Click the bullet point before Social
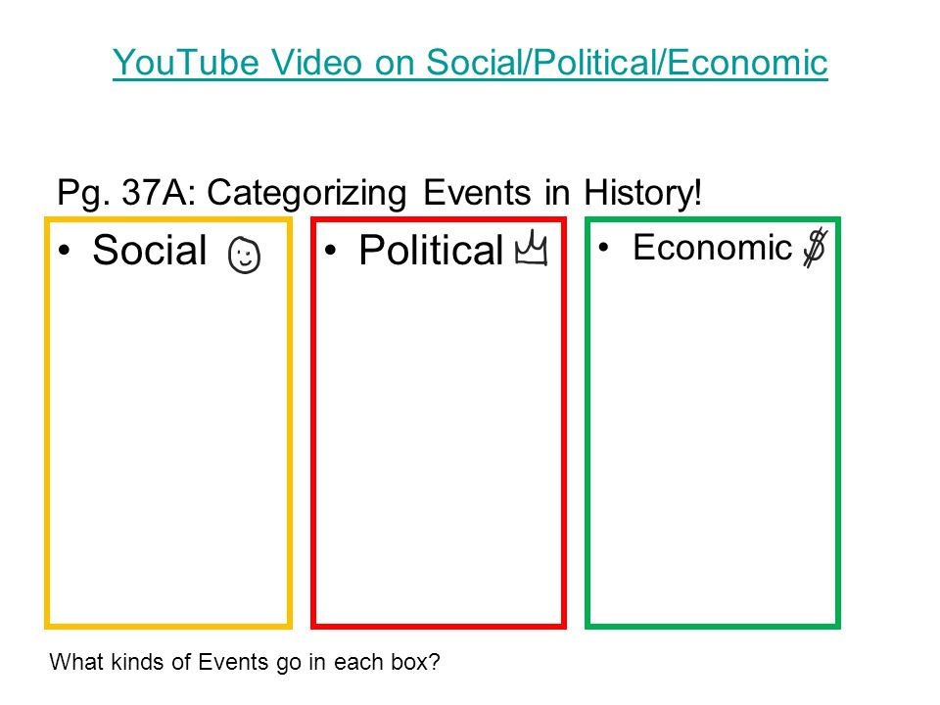This screenshot has width=940, height=705. tap(65, 250)
